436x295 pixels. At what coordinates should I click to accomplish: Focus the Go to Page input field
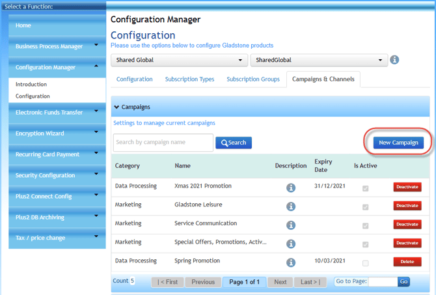(383, 281)
